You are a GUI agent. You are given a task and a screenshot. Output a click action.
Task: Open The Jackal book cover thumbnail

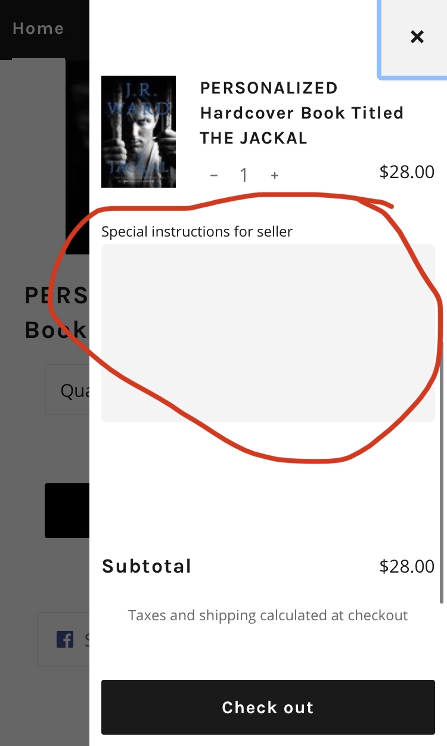click(138, 132)
